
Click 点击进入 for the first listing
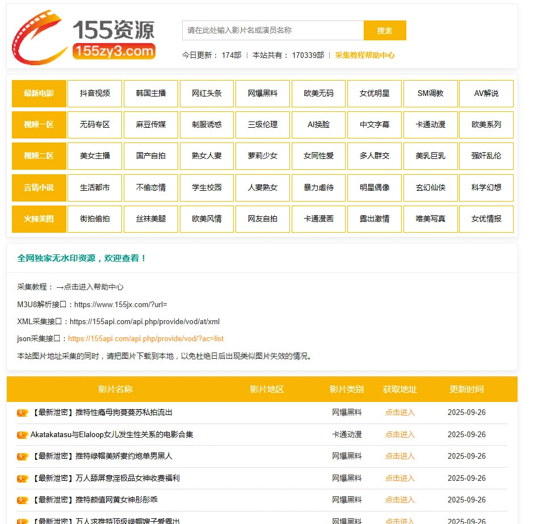click(x=400, y=413)
